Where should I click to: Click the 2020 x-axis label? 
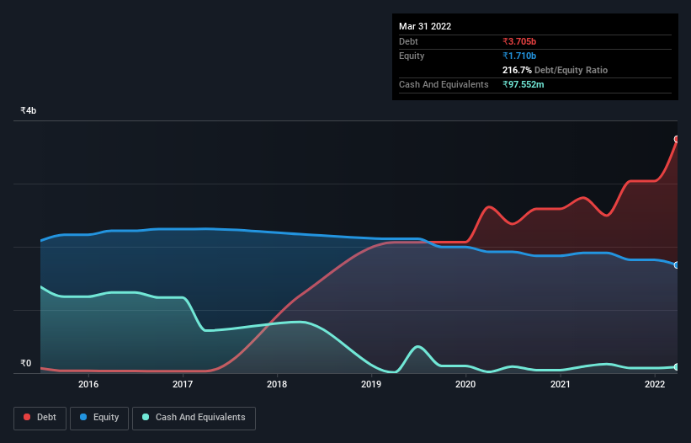click(465, 384)
